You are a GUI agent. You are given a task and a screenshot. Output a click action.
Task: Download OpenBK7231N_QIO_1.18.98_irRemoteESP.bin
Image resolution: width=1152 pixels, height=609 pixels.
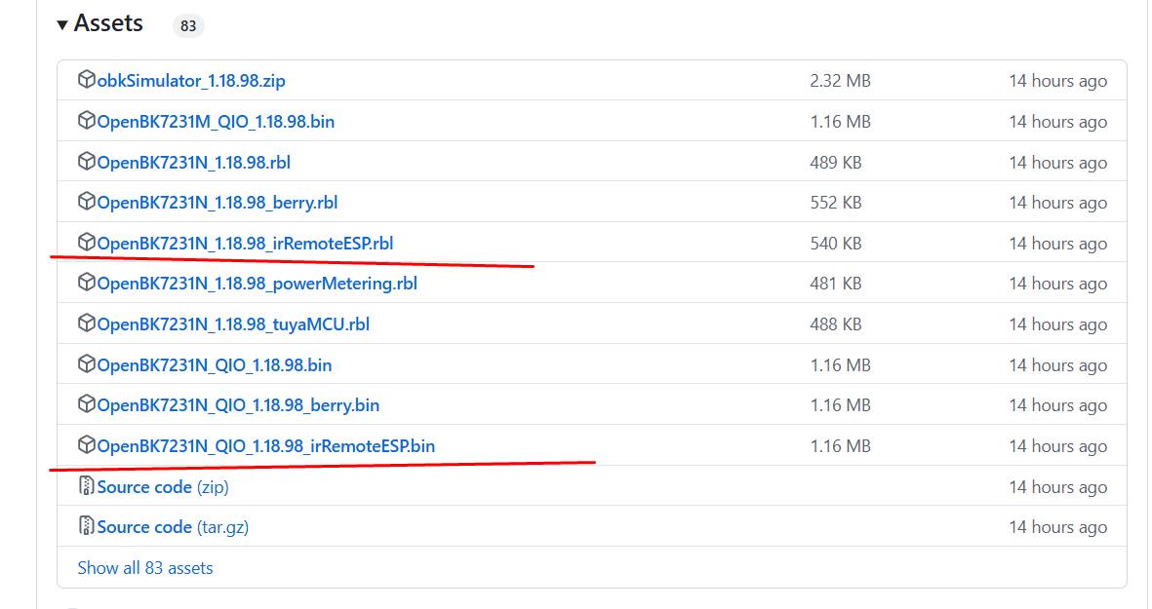point(266,446)
